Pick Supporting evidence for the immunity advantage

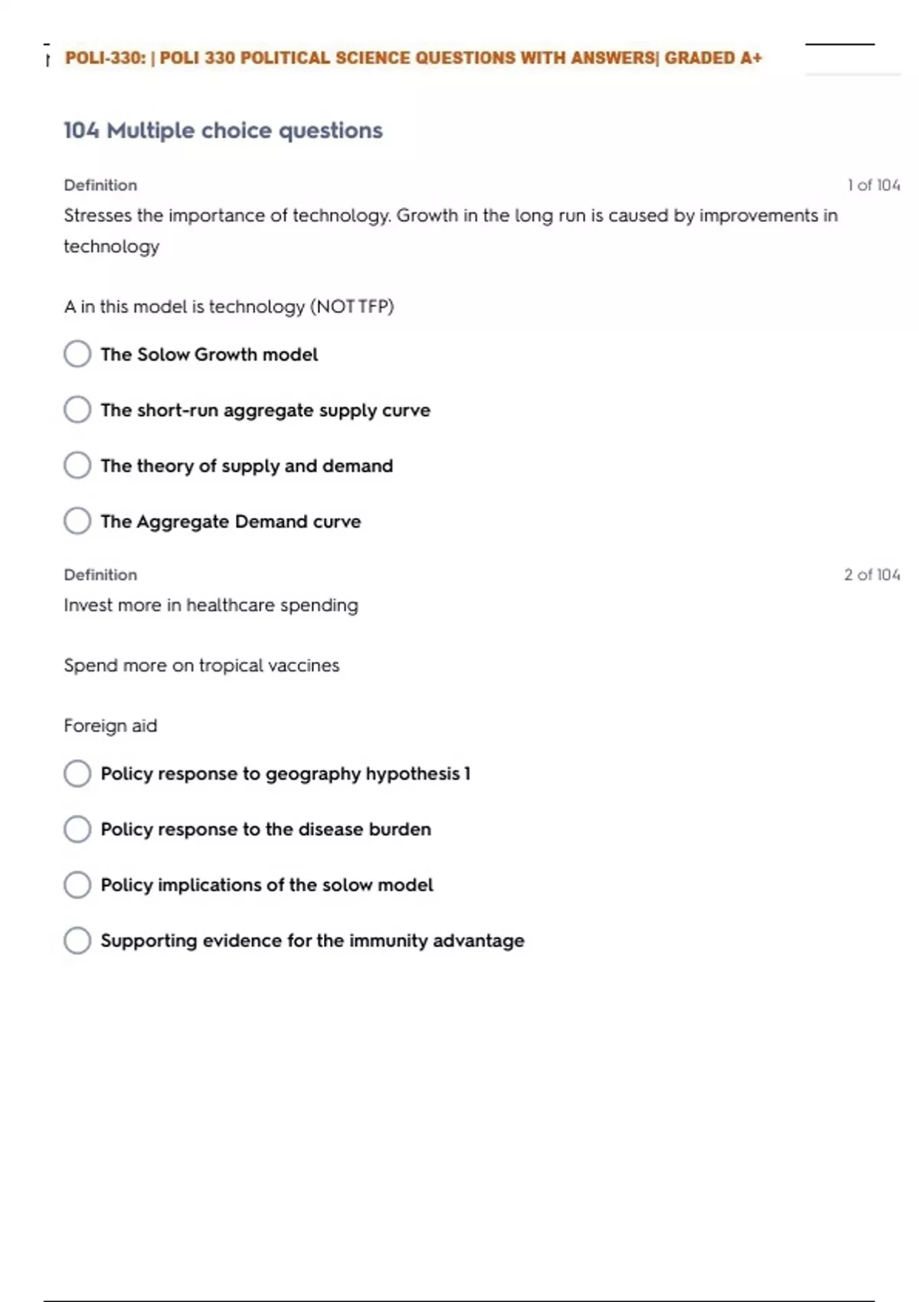[x=77, y=941]
